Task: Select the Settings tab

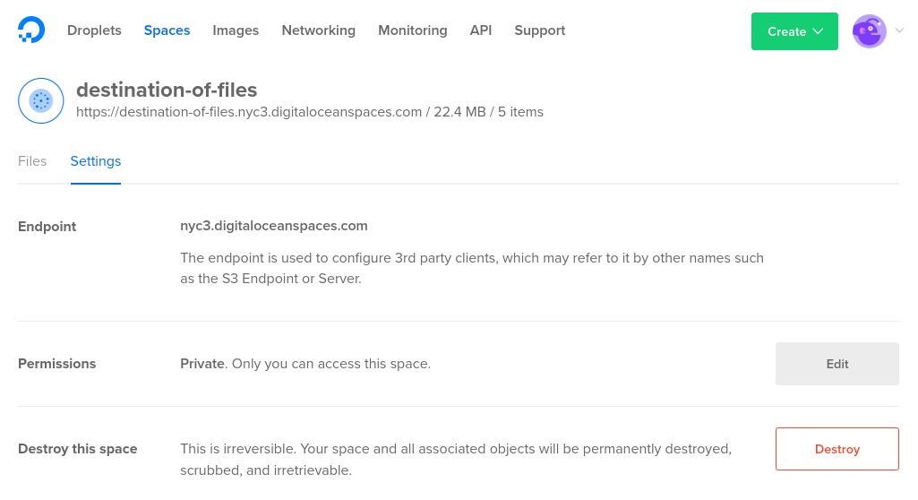Action: tap(96, 161)
